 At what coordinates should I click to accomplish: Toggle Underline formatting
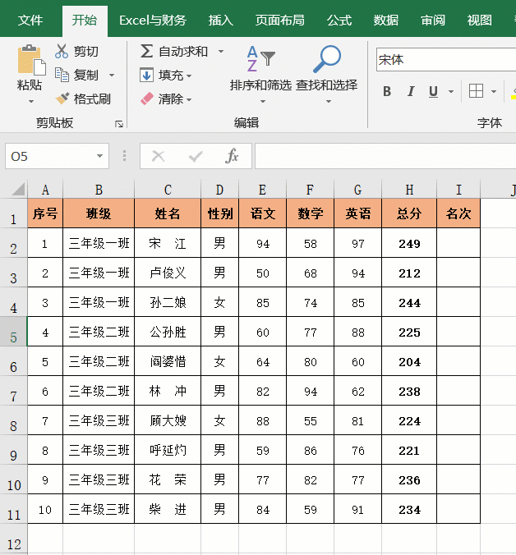pos(433,92)
